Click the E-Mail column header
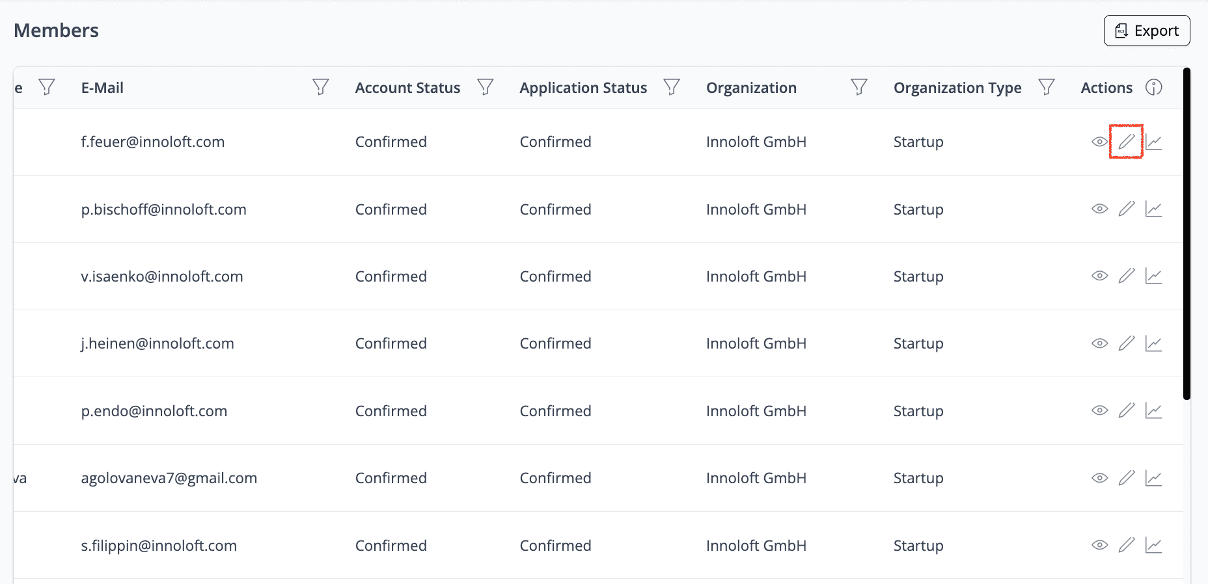 coord(102,88)
